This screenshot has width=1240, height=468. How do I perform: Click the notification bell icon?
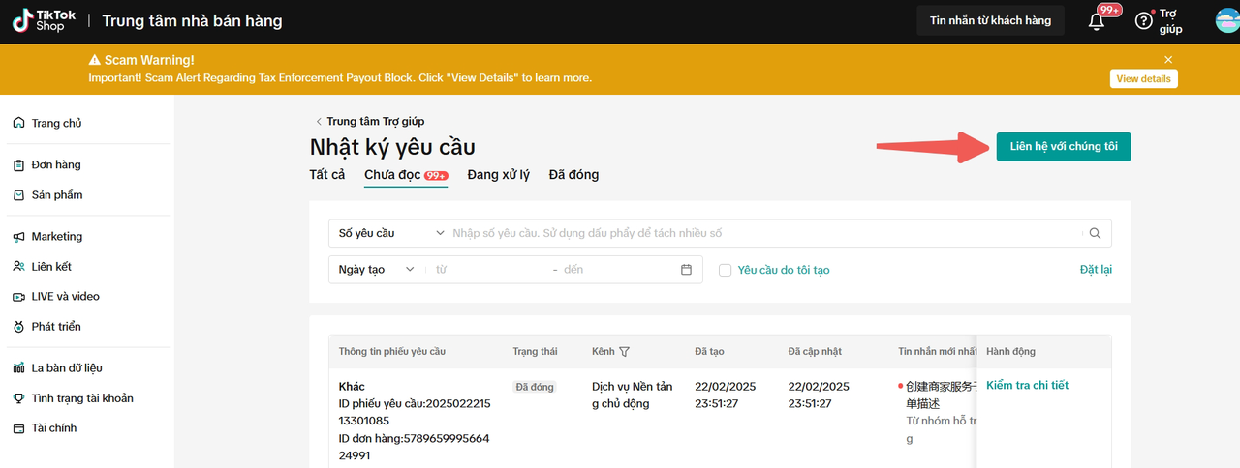(1097, 21)
